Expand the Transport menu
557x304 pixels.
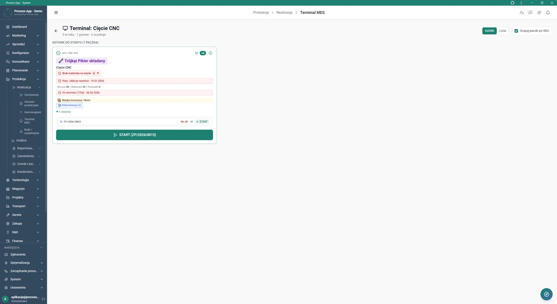pyautogui.click(x=23, y=206)
